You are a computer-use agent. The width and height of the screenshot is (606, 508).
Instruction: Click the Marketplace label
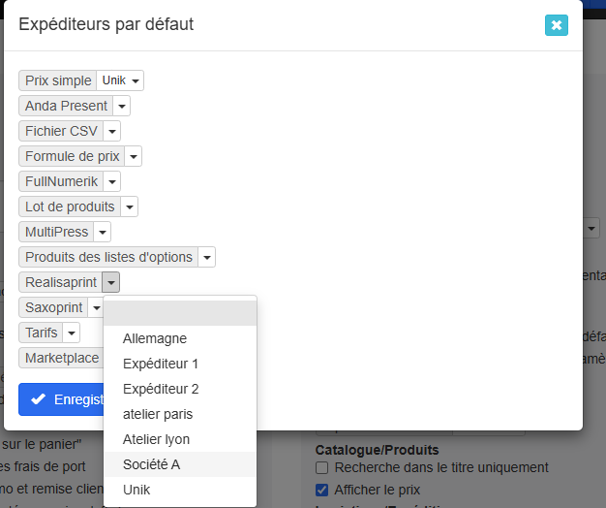pyautogui.click(x=62, y=358)
